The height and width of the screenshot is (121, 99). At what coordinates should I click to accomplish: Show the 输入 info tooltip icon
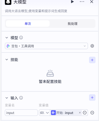pyautogui.click(x=21, y=98)
